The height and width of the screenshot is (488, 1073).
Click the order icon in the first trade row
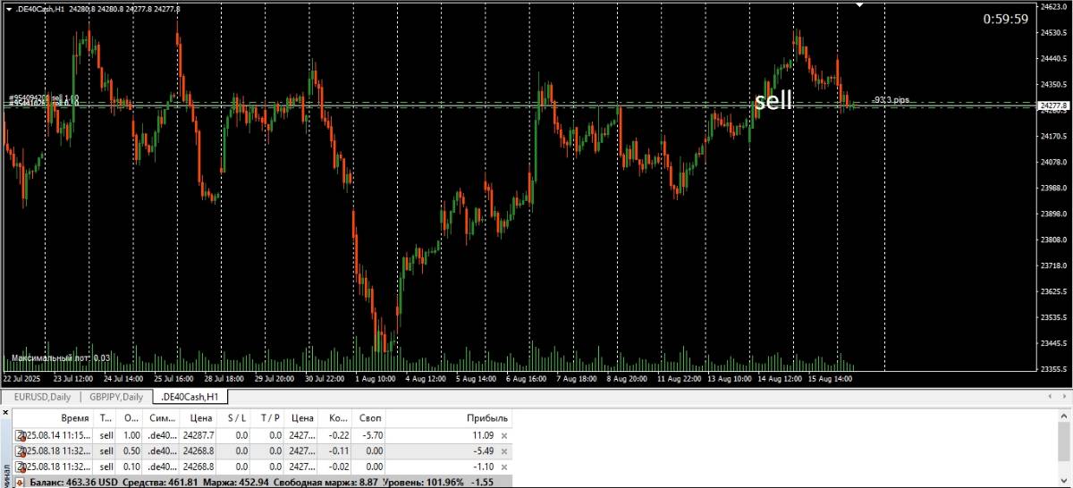[x=20, y=435]
